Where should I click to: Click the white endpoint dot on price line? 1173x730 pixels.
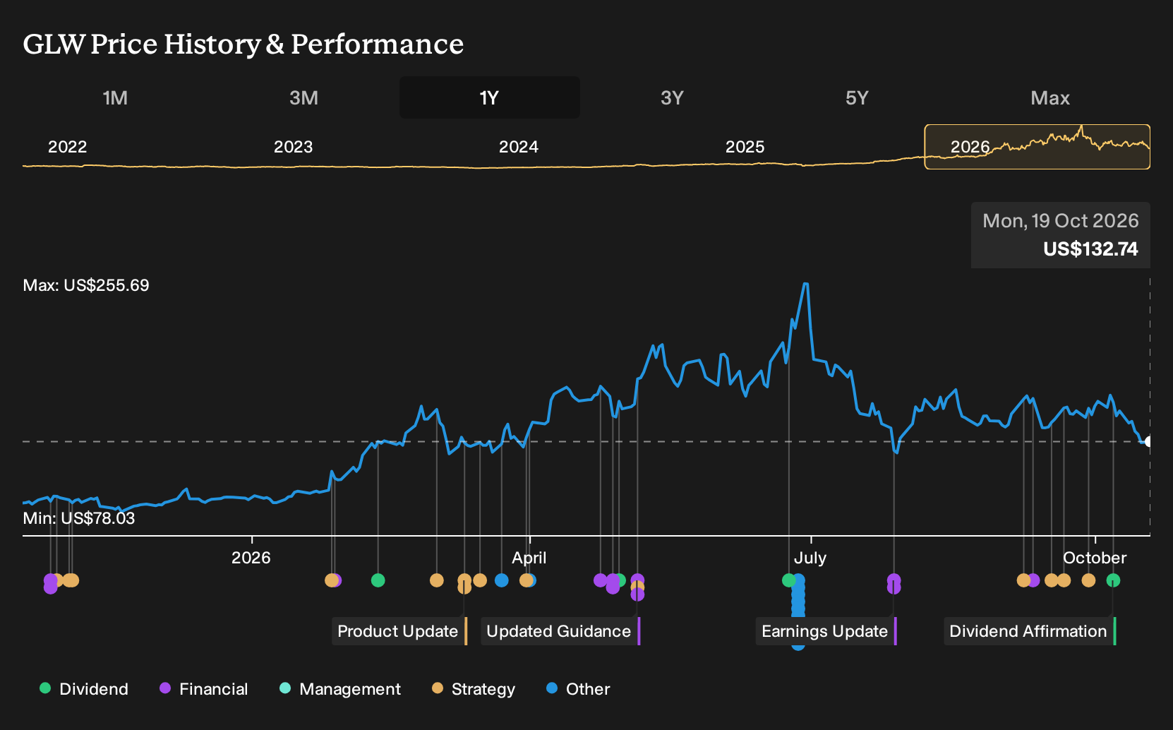1148,442
